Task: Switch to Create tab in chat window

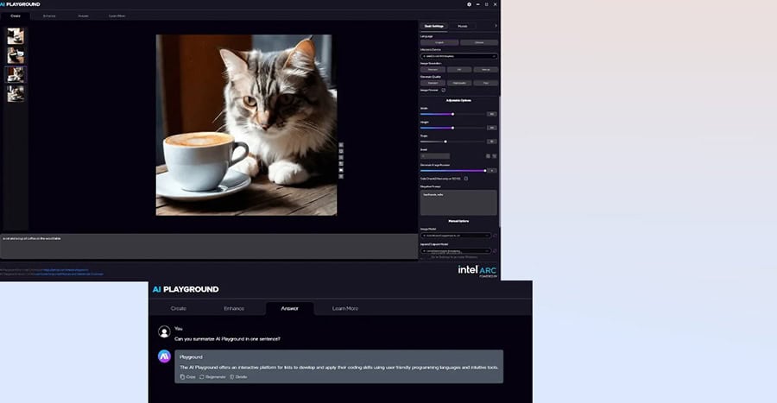Action: coord(179,308)
